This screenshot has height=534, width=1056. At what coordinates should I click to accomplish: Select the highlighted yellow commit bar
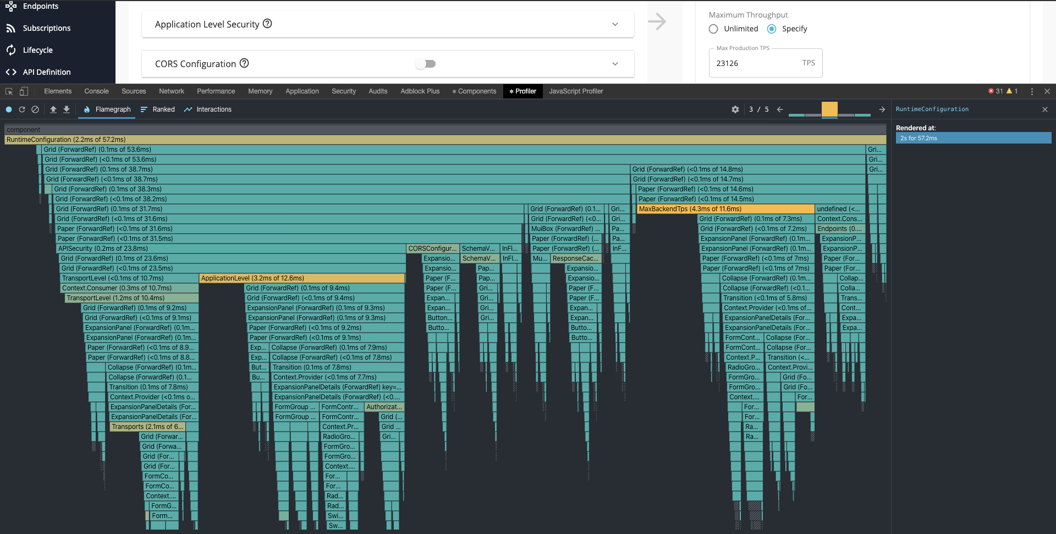coord(829,109)
